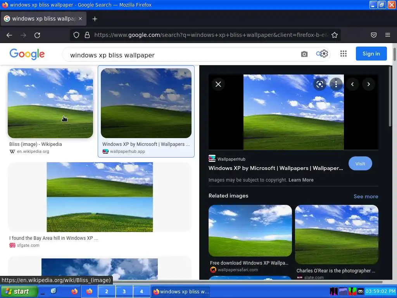The height and width of the screenshot is (298, 397).
Task: Open the WallpaperHub Windows XP thumbnail
Action: (x=146, y=103)
